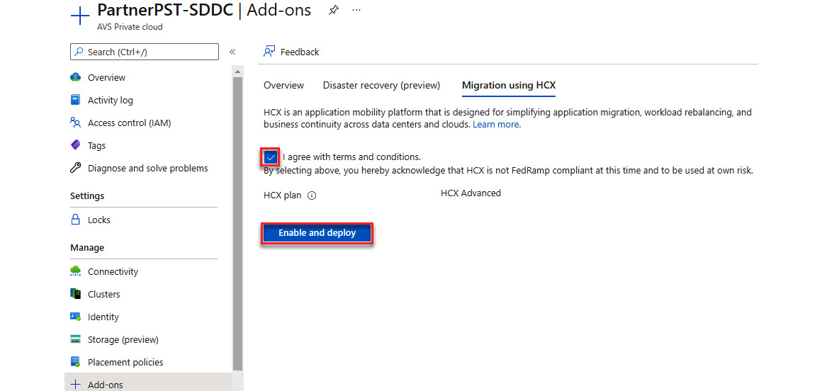Uncheck I agree with terms checkbox
This screenshot has width=822, height=391.
click(271, 157)
